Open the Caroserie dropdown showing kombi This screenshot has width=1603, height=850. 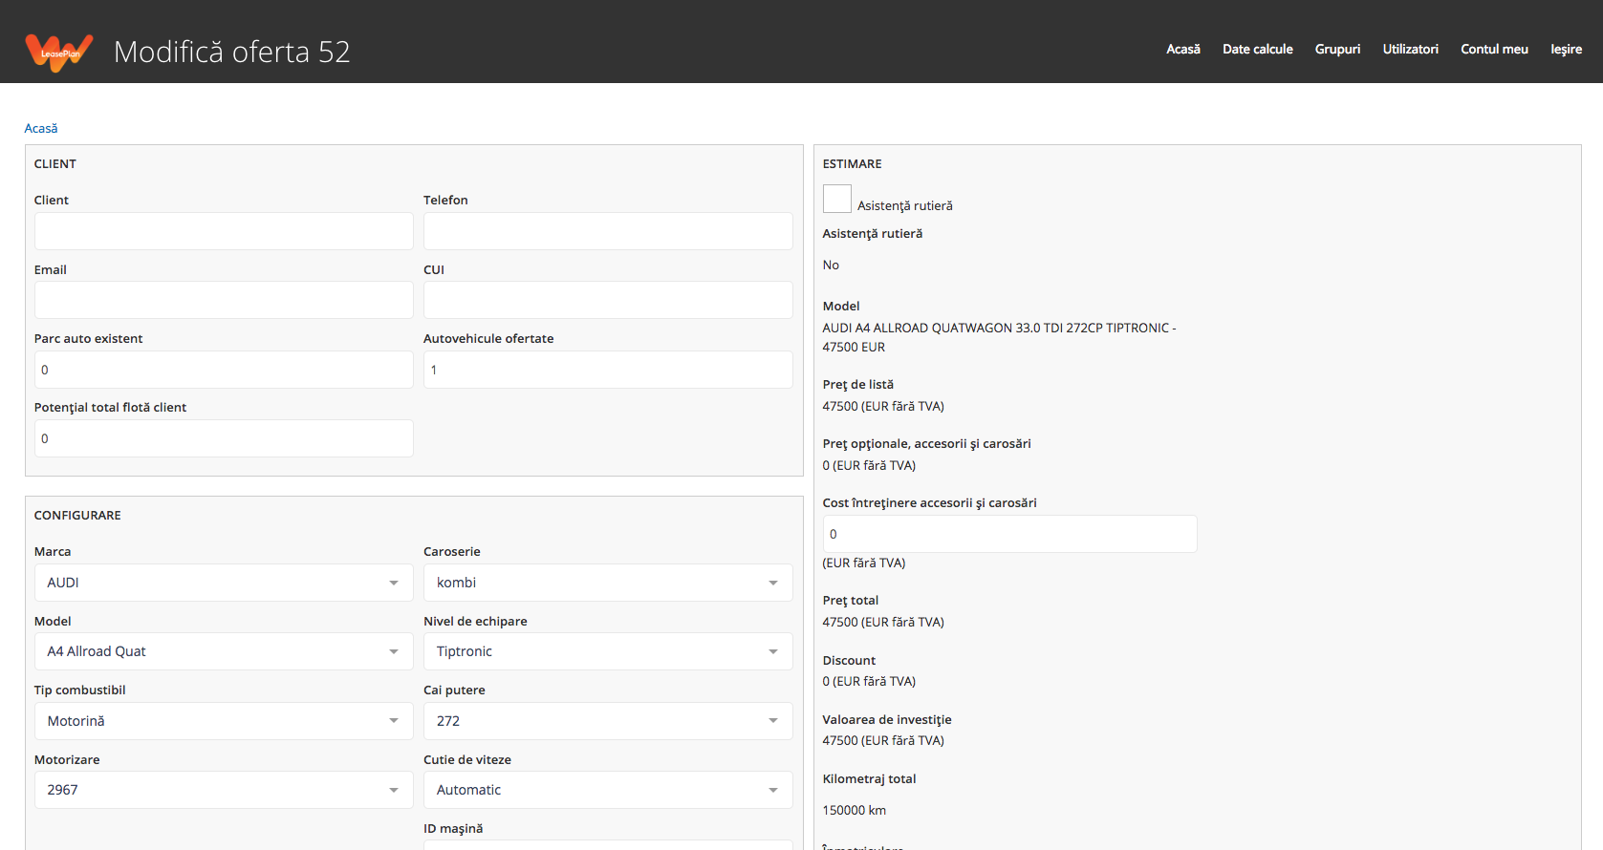[x=608, y=583]
